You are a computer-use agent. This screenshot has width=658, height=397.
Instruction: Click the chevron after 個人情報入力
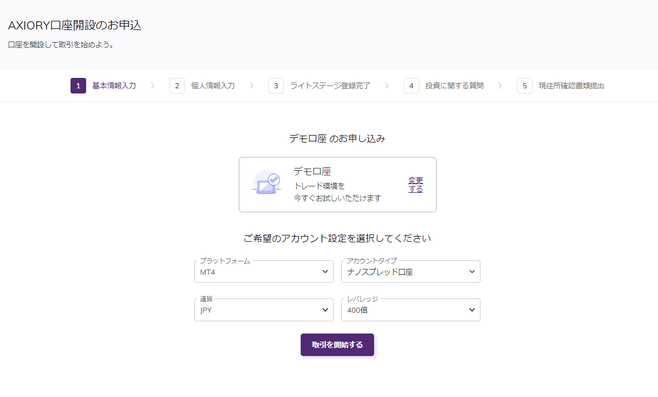click(252, 86)
